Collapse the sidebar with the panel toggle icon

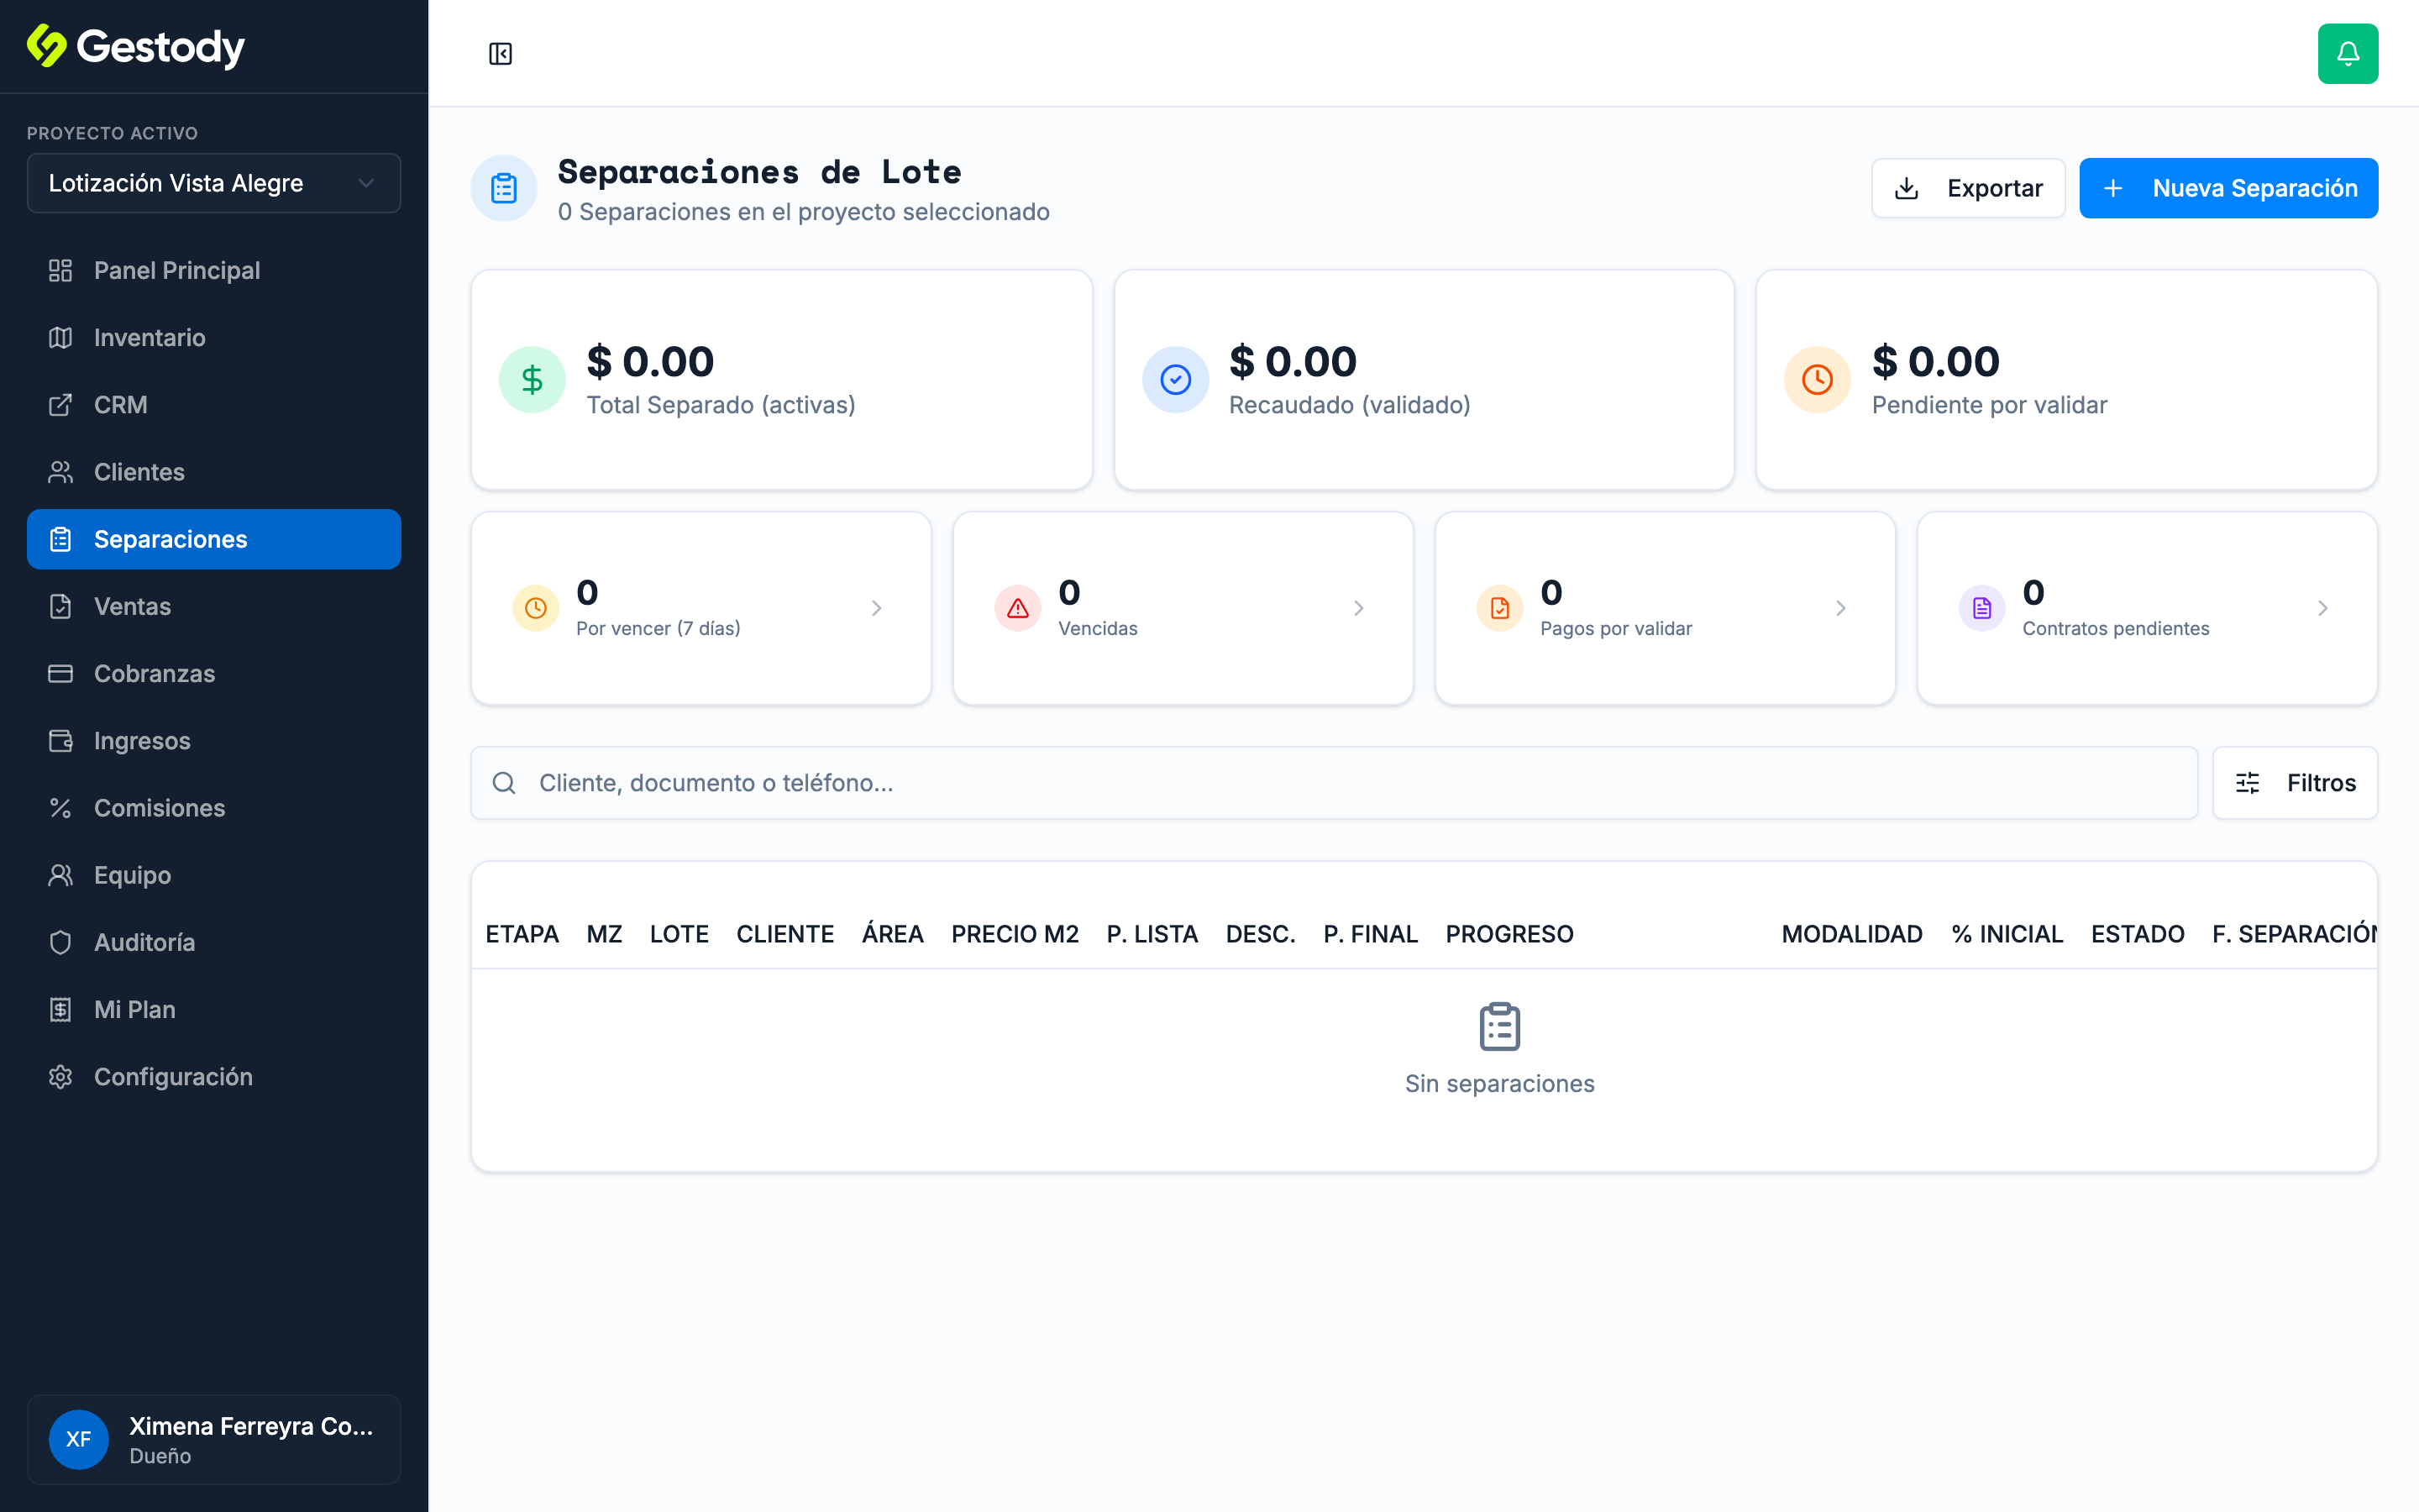[x=500, y=54]
